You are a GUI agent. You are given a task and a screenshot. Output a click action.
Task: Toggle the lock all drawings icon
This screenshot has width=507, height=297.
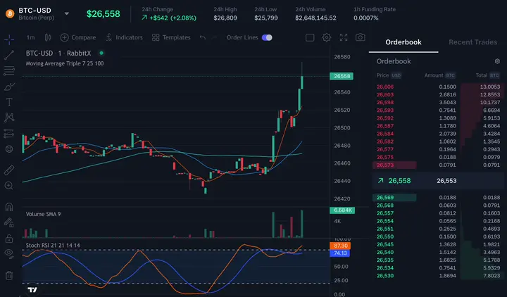[9, 239]
